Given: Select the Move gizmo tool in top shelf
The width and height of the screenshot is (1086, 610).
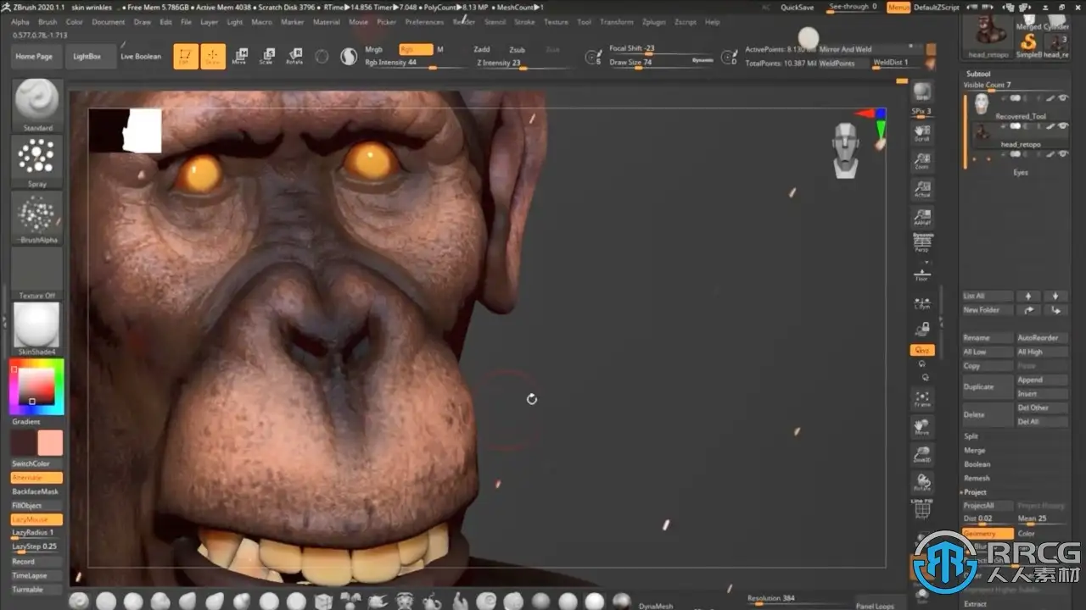Looking at the screenshot, I should pyautogui.click(x=240, y=56).
